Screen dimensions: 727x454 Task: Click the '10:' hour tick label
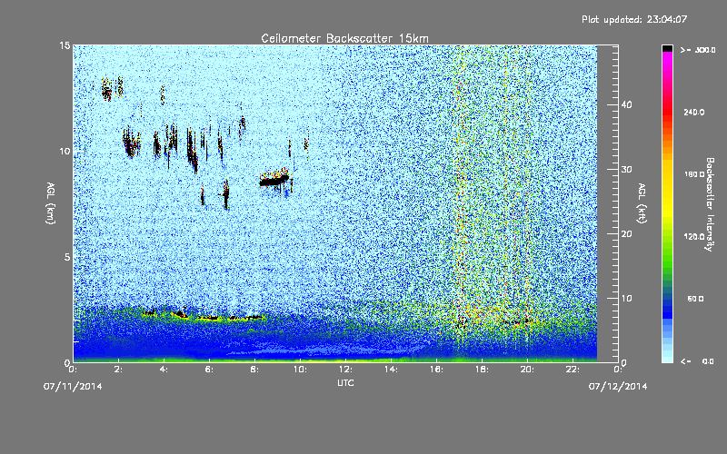300,370
